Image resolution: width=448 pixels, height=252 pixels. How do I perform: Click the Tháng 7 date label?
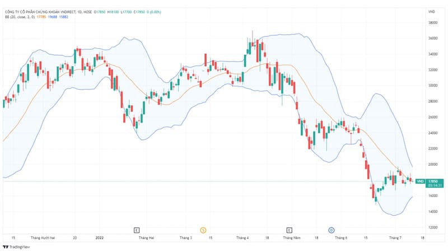[x=395, y=237]
